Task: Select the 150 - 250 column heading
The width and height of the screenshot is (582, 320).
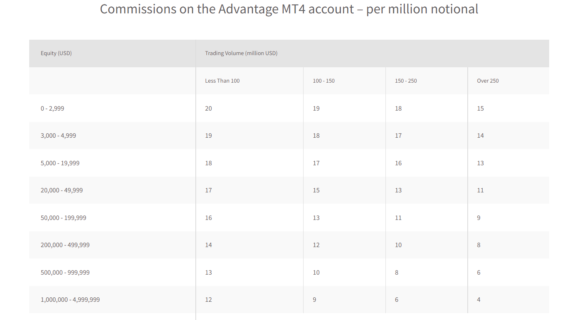Action: 406,81
